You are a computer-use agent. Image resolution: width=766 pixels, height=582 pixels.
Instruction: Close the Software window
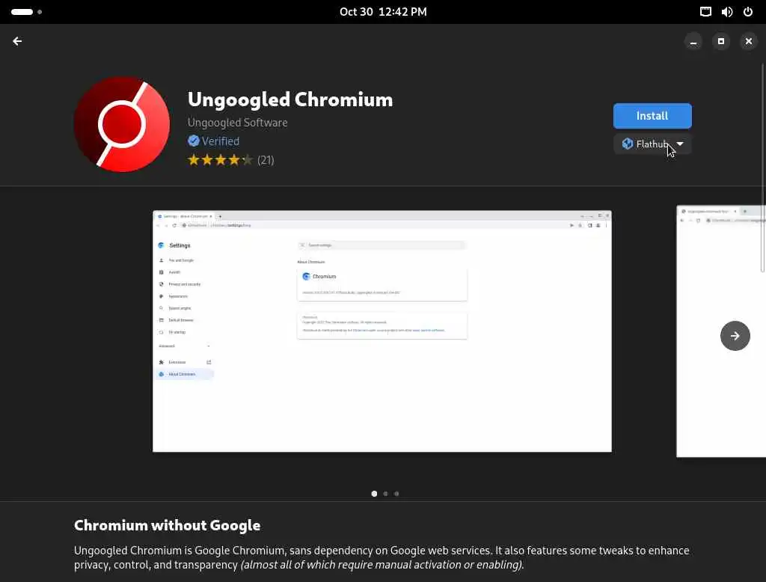click(748, 41)
